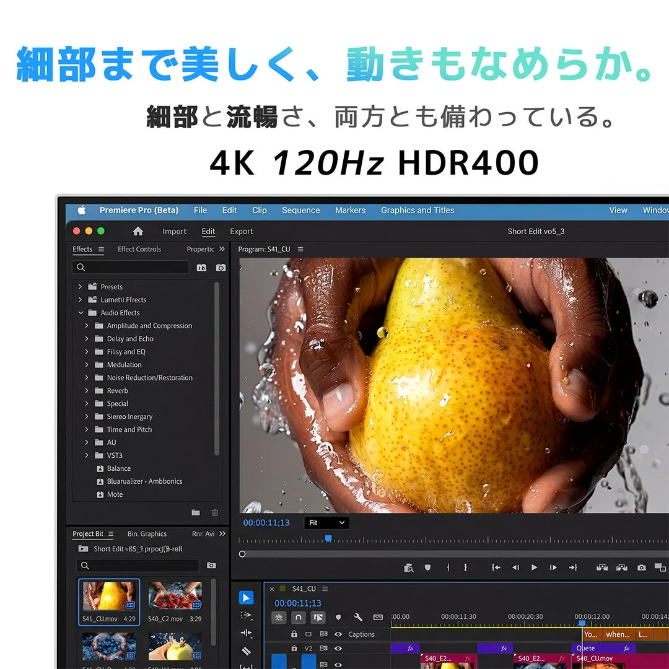Open the Apple menu

(82, 210)
